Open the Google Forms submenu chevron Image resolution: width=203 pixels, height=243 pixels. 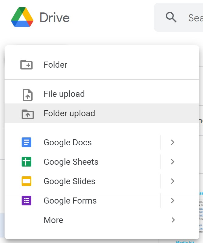(x=173, y=201)
